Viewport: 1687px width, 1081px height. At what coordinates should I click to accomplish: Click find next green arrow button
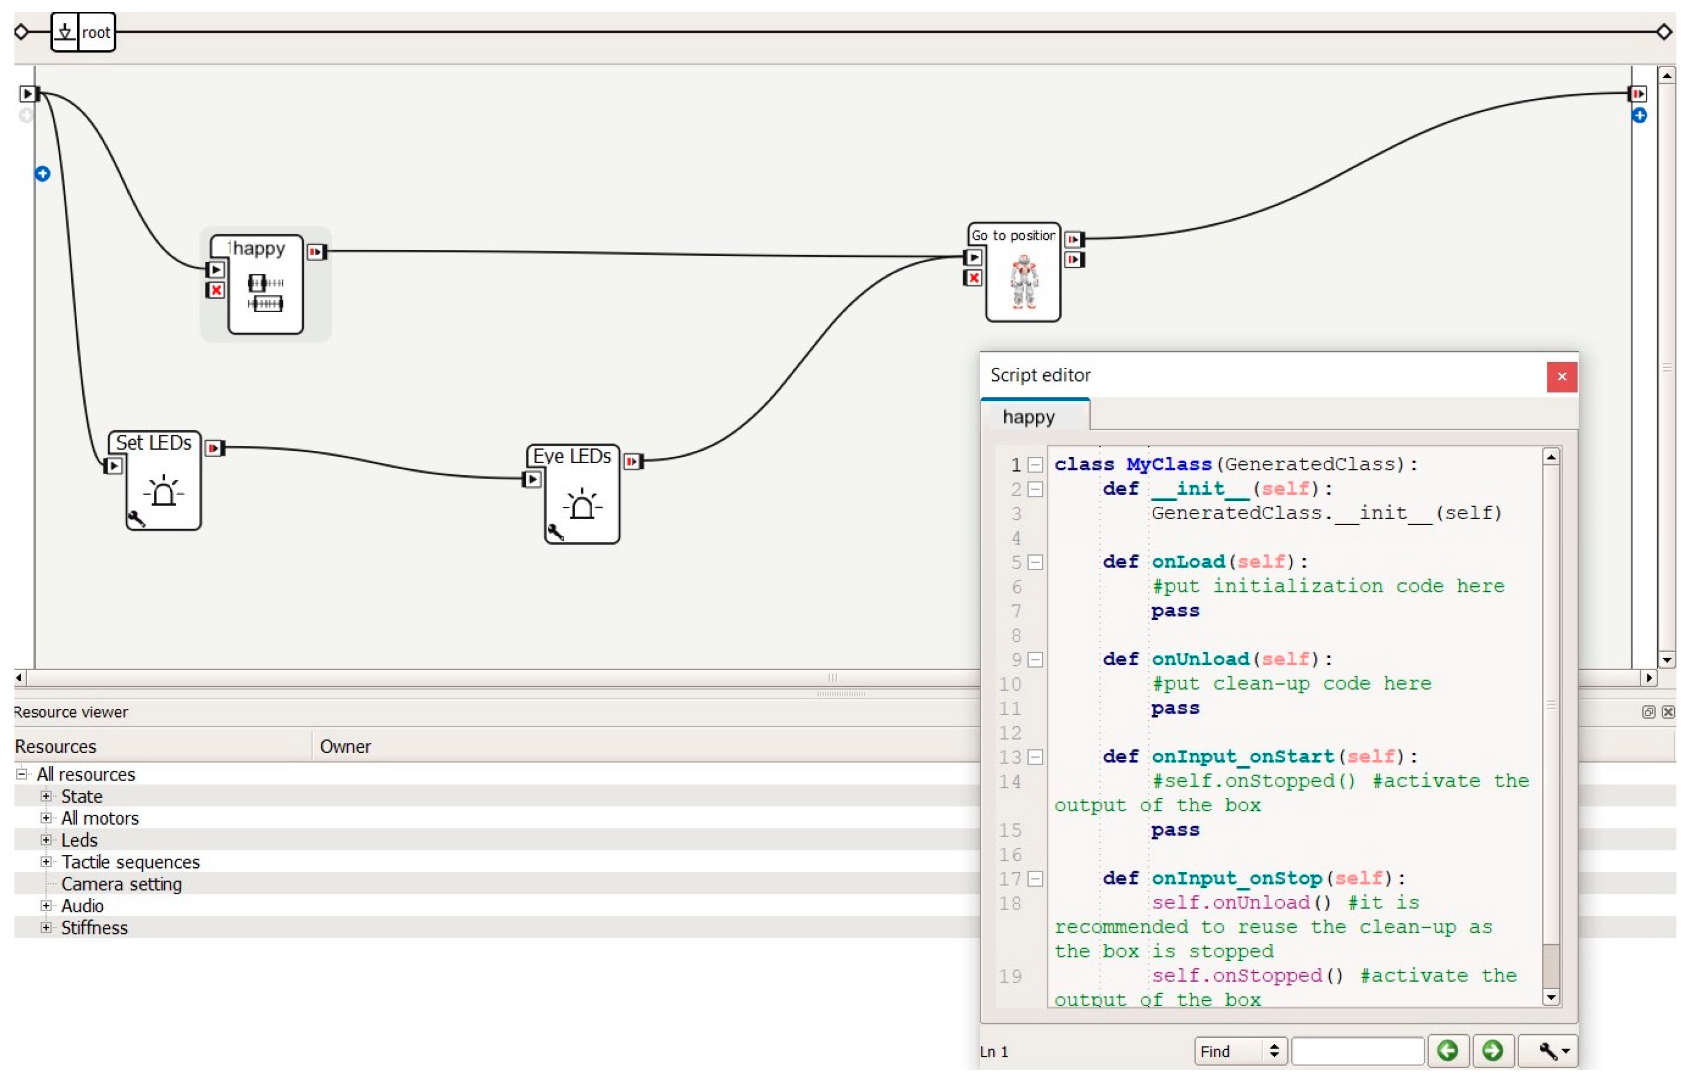(x=1493, y=1051)
